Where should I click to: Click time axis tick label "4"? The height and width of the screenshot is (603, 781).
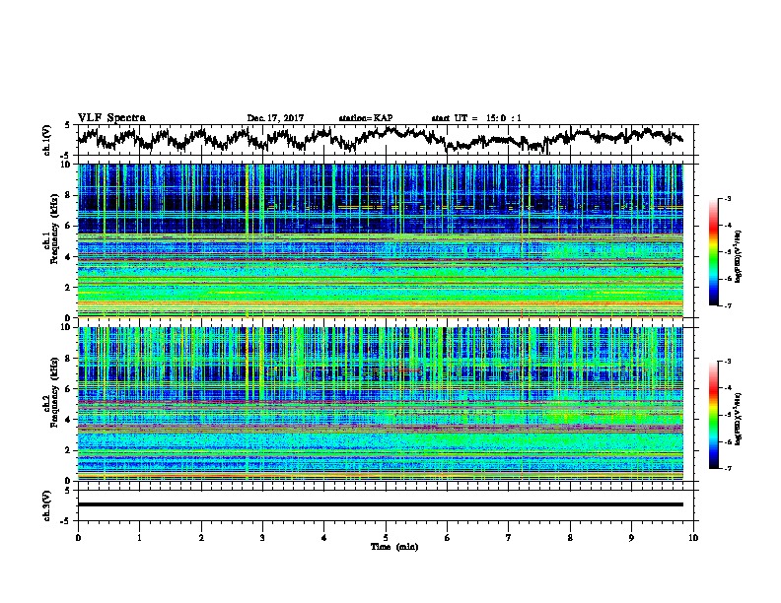point(323,538)
